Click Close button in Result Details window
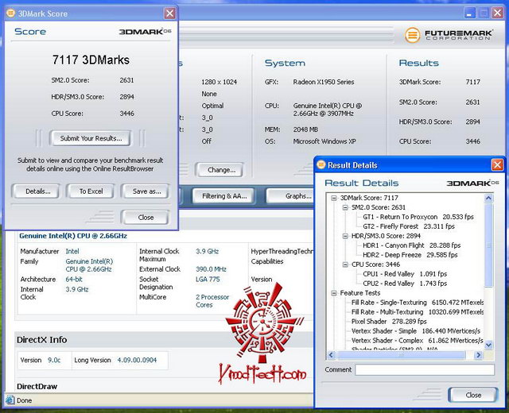The height and width of the screenshot is (413, 509). click(x=473, y=395)
